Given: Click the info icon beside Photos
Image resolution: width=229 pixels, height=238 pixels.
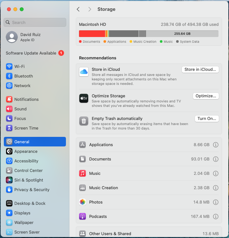Looking at the screenshot, I should 216,202.
